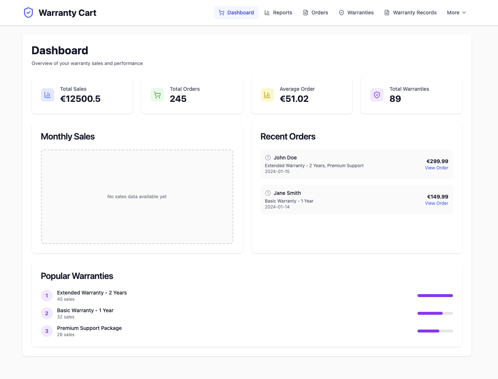
Task: View Order for John Doe
Action: 436,168
